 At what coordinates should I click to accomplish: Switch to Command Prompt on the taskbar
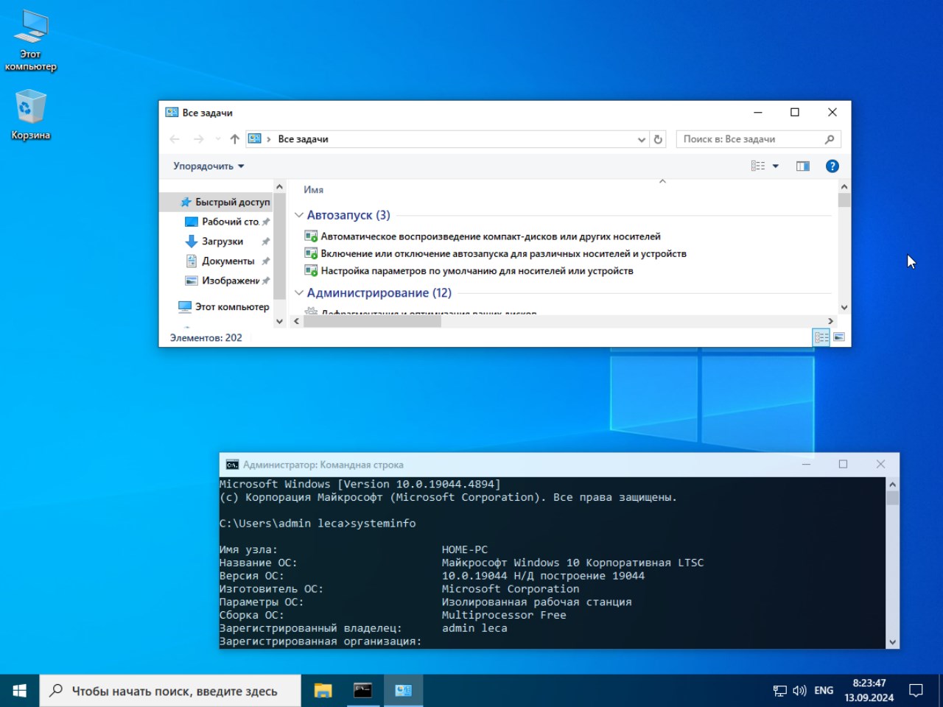(x=362, y=691)
